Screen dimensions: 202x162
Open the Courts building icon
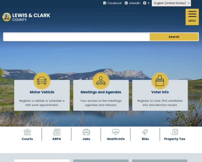27,132
